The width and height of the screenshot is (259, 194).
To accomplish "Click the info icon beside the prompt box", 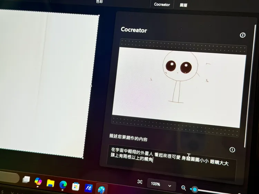I will [x=232, y=150].
